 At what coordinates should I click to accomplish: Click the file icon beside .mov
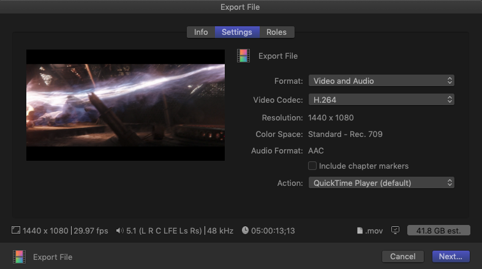click(360, 230)
